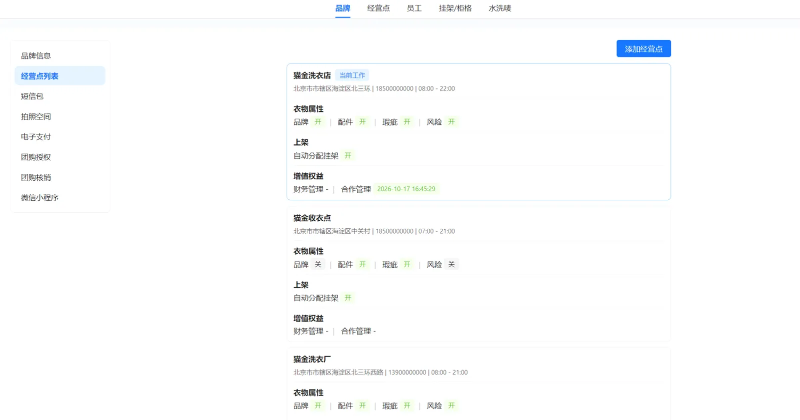
Task: Select the 猫金收衣点 card title
Action: [x=312, y=218]
